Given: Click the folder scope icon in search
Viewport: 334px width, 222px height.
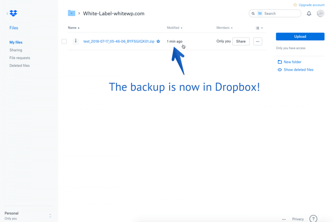Looking at the screenshot, I should click(260, 13).
